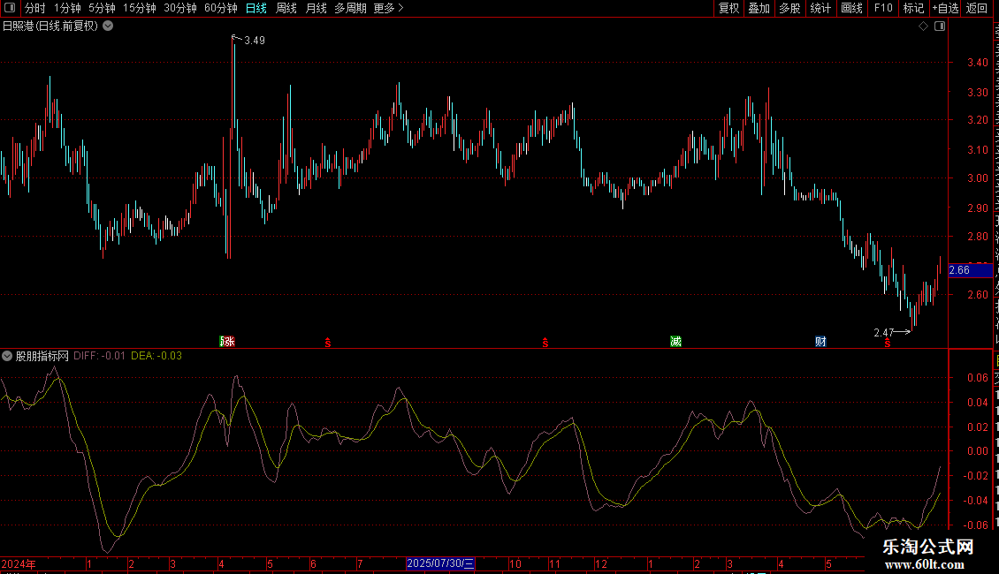
Task: Open dropdown beside 日照港 chart title
Action: point(109,26)
